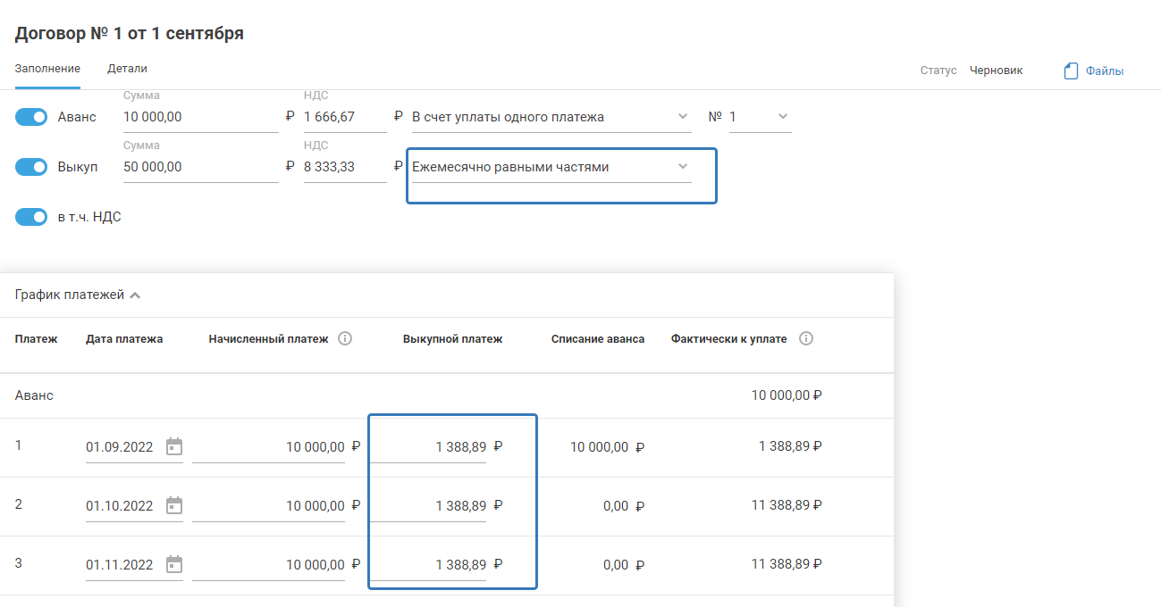Open the Файлы link
1161x607 pixels.
1105,71
